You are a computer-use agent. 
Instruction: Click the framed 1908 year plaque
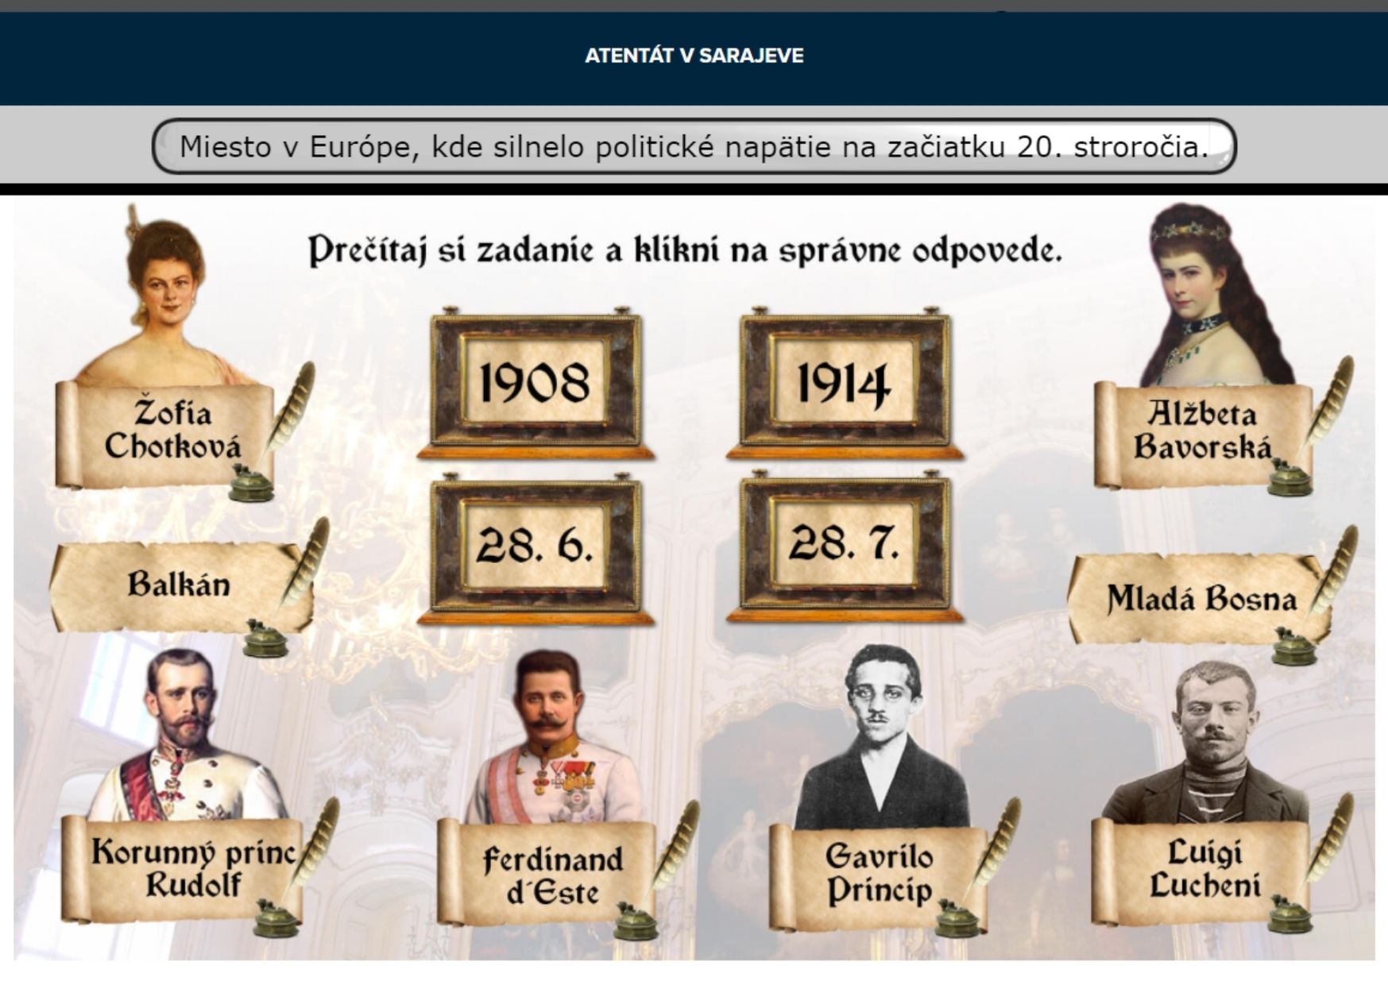coord(535,384)
